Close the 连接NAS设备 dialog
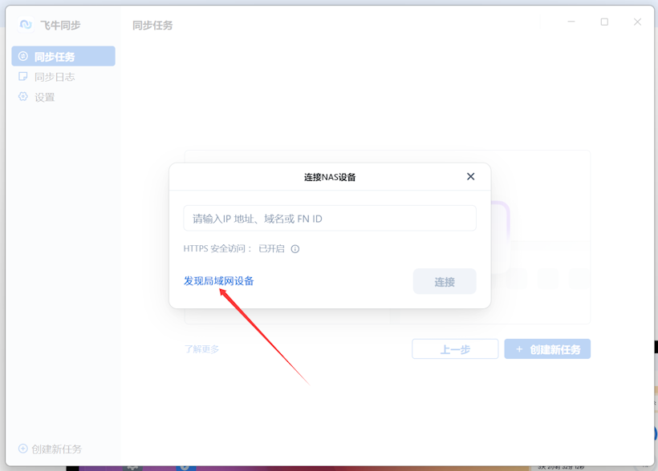The height and width of the screenshot is (471, 658). [x=470, y=176]
